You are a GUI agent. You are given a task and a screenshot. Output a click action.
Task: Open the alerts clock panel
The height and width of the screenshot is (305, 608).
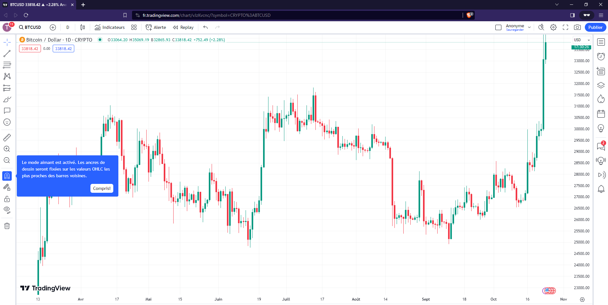[x=601, y=56]
